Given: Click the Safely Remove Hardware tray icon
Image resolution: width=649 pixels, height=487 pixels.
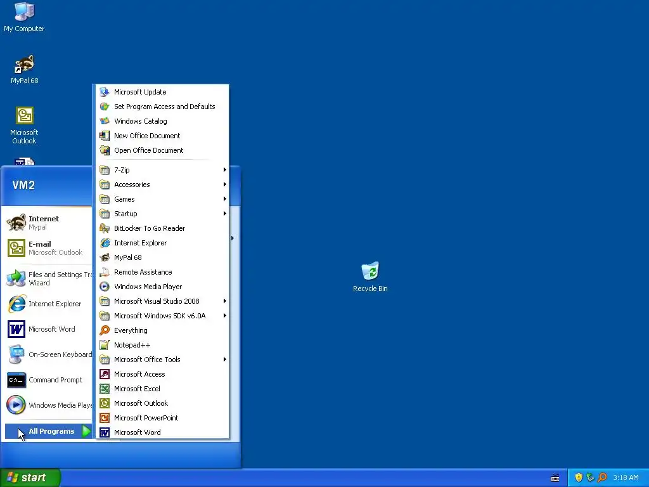Looking at the screenshot, I should point(591,477).
